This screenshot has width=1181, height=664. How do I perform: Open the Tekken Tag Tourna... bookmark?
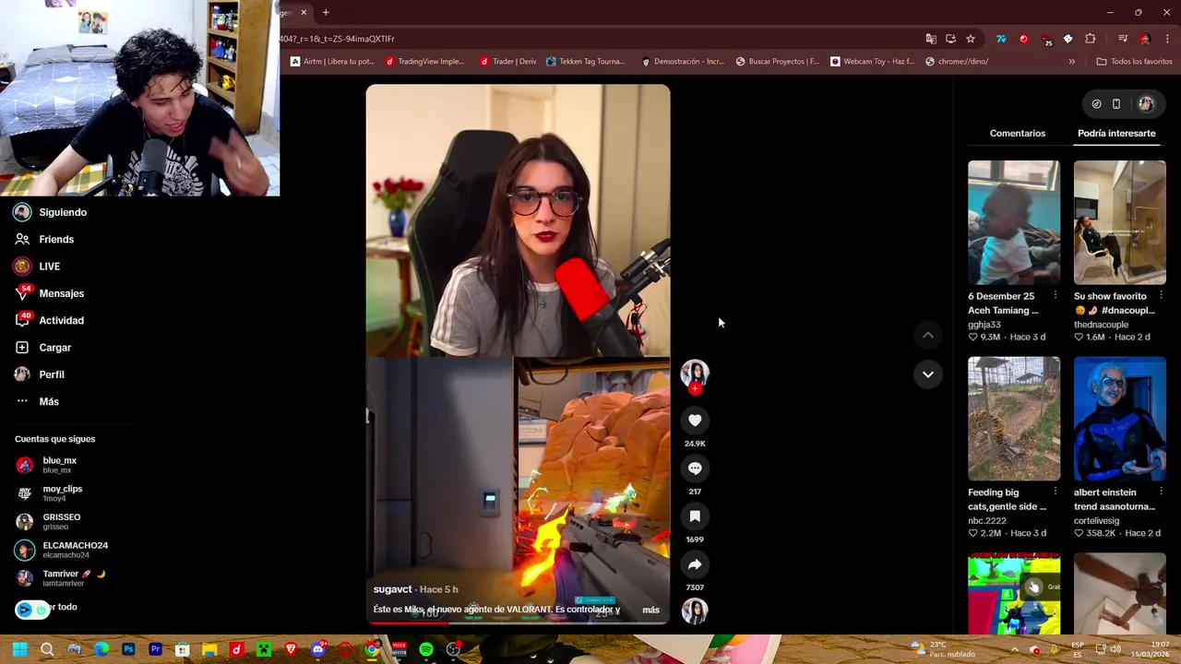(585, 62)
